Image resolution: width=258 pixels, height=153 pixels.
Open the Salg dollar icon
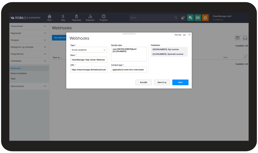(63, 17)
